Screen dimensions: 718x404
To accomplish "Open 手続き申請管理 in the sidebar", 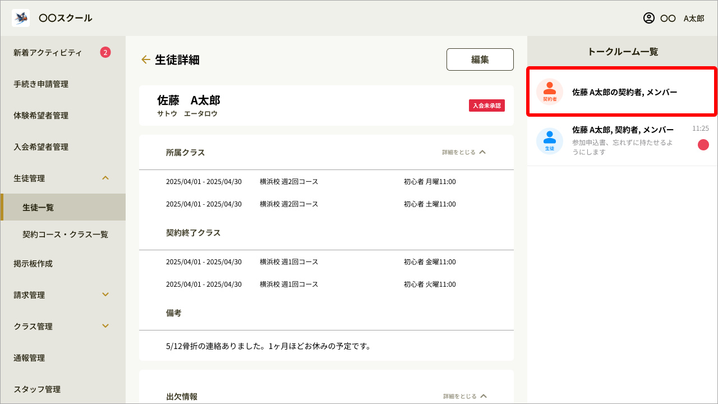I will 63,84.
